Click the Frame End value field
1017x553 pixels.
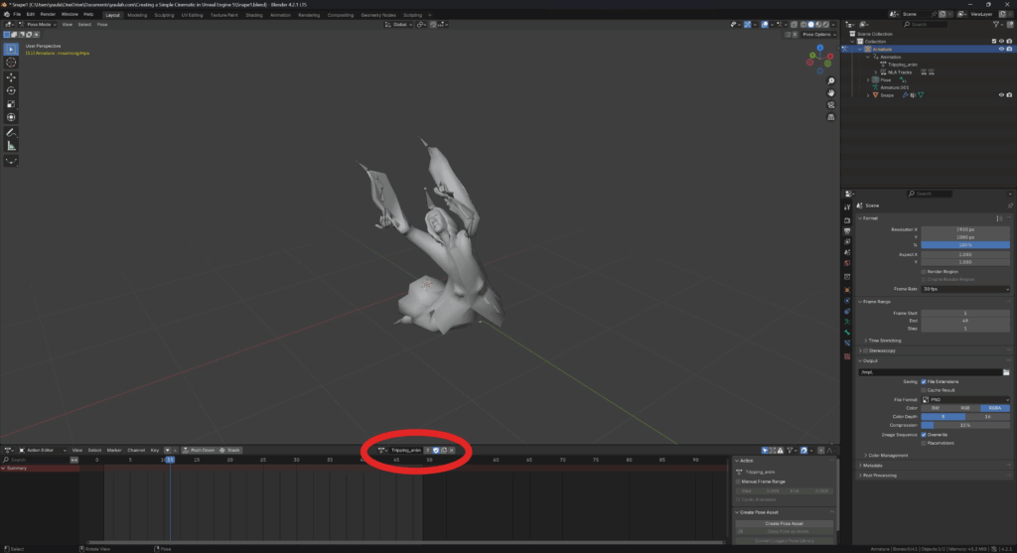click(966, 321)
